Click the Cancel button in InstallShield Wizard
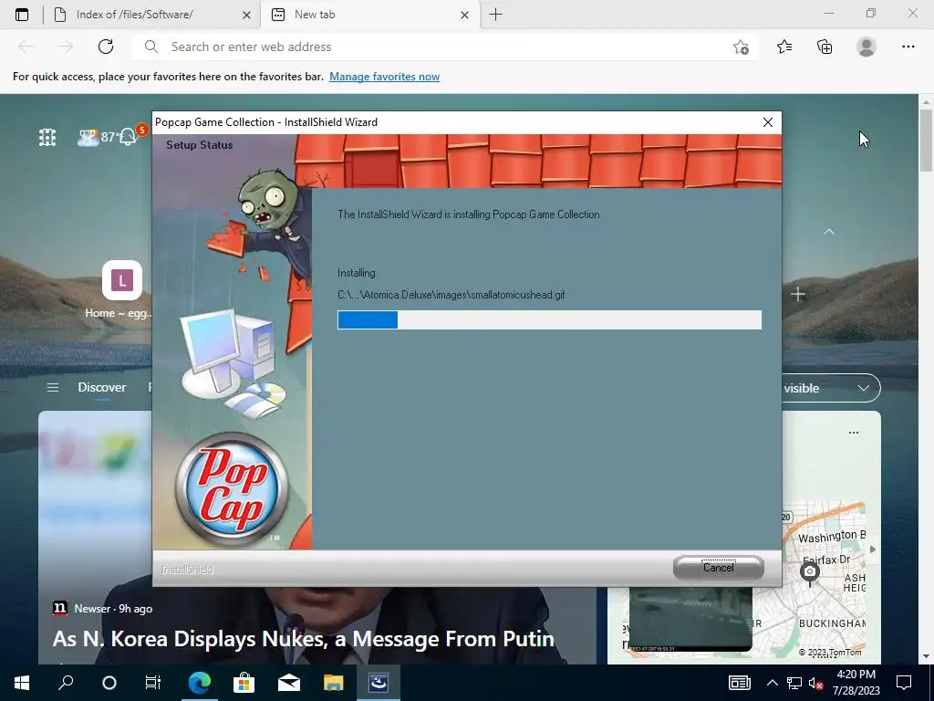This screenshot has height=701, width=934. 719,568
